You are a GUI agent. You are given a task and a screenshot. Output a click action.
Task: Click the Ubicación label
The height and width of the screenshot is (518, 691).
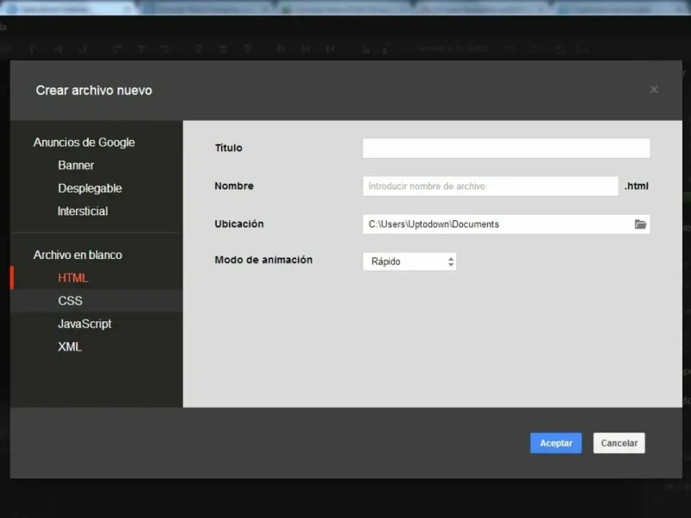[x=239, y=224]
